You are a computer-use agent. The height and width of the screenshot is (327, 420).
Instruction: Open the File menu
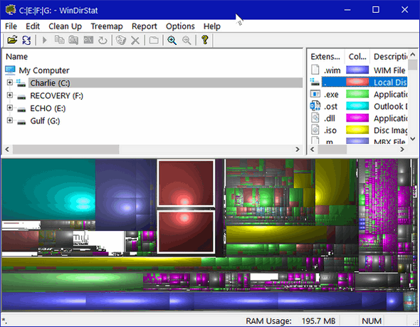pos(11,26)
